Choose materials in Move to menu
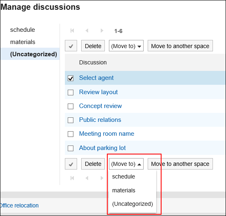Viewport: 226px width, 216px height. (x=133, y=190)
